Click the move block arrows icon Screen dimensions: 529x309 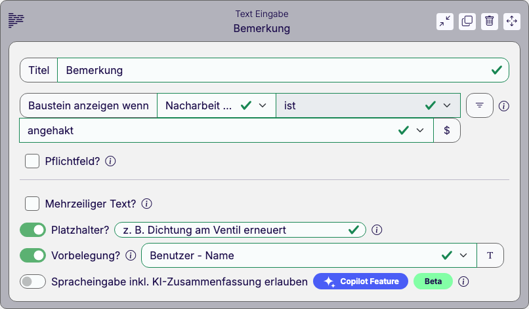(512, 21)
